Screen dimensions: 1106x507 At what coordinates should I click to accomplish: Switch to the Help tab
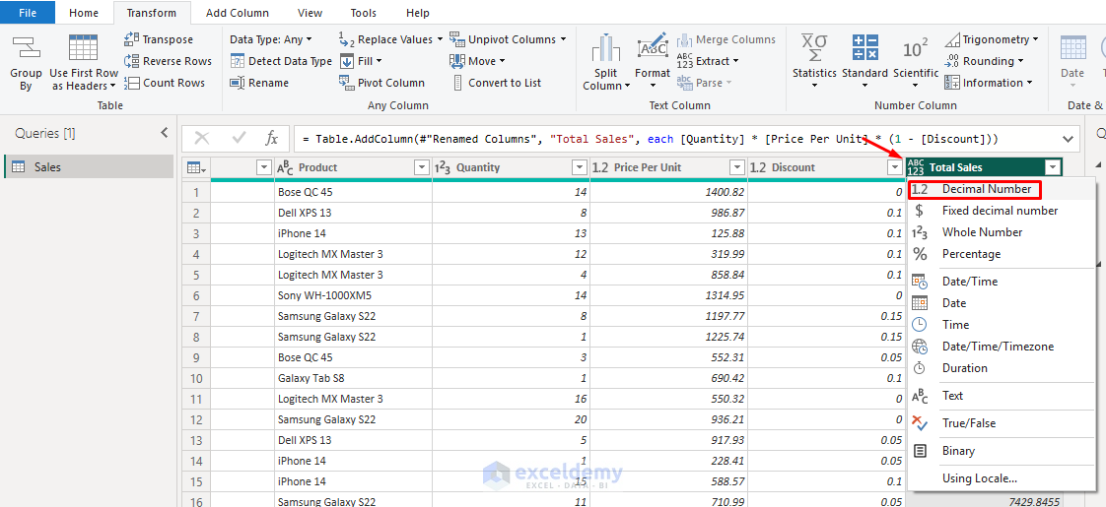tap(418, 13)
